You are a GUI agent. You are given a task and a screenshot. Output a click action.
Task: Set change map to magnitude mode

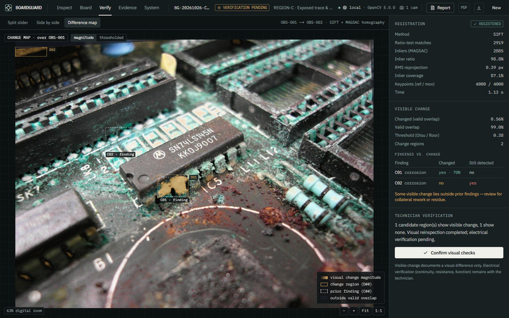(x=83, y=38)
